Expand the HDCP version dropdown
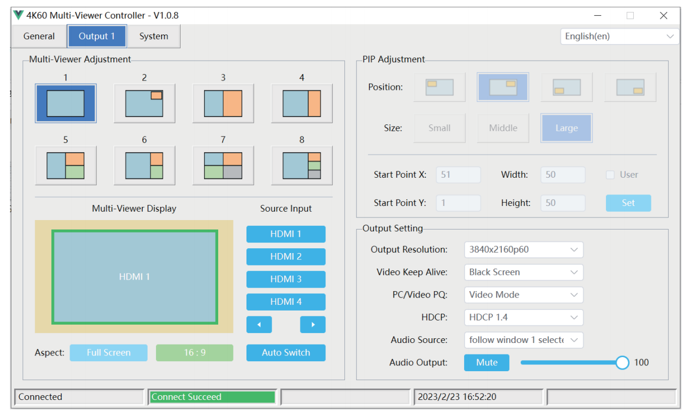Screen dimensions: 685x413 point(523,317)
